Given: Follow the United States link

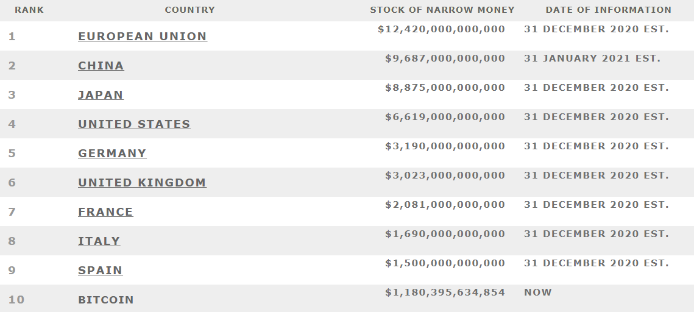Looking at the screenshot, I should [134, 124].
